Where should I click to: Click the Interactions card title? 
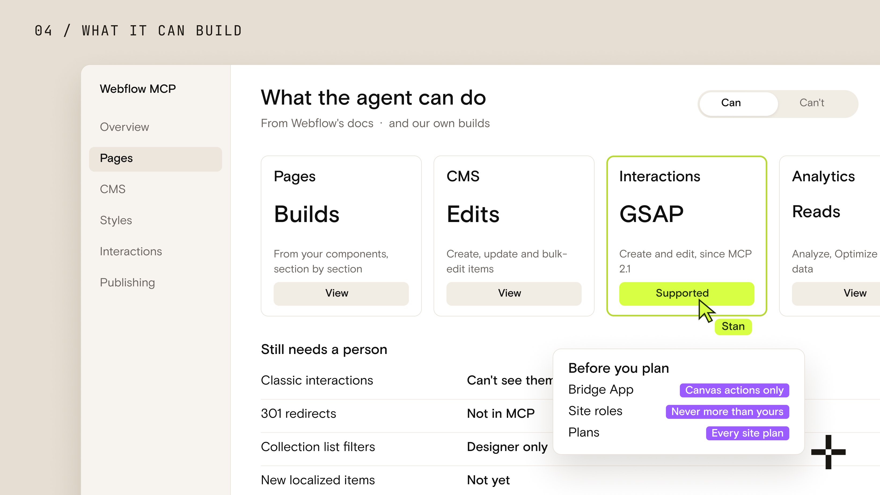pos(660,176)
